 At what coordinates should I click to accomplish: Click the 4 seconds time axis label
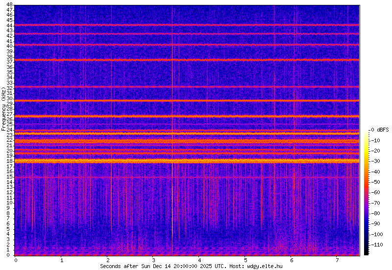[x=199, y=260]
